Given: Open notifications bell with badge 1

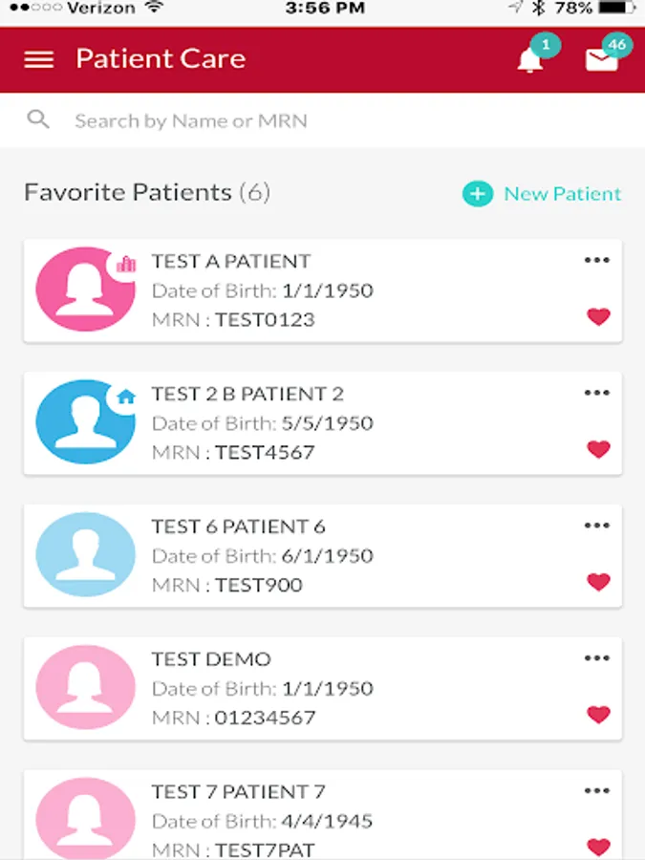Looking at the screenshot, I should point(530,59).
